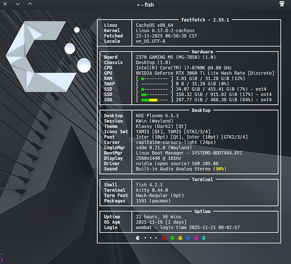Click session value 'KWin (Wayland)'
291x264 pixels.
pos(154,121)
